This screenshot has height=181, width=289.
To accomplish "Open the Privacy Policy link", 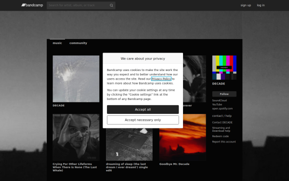I will point(161,79).
